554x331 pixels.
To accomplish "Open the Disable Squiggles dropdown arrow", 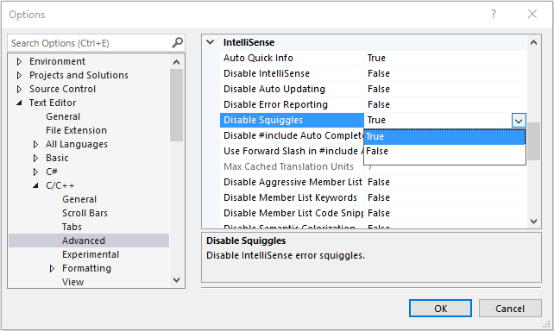I will [519, 121].
